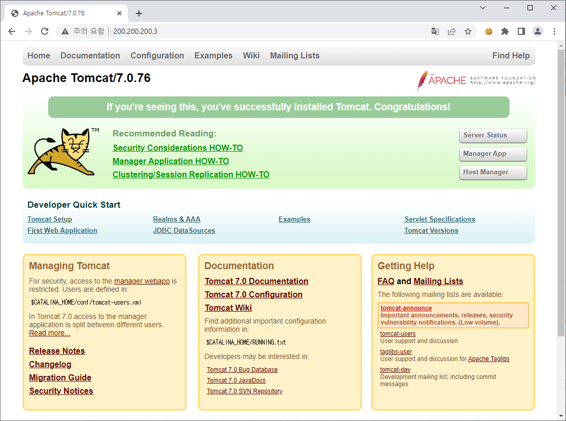This screenshot has height=421, width=566.
Task: Click the Apache Software Foundation feather logo
Action: pyautogui.click(x=476, y=80)
